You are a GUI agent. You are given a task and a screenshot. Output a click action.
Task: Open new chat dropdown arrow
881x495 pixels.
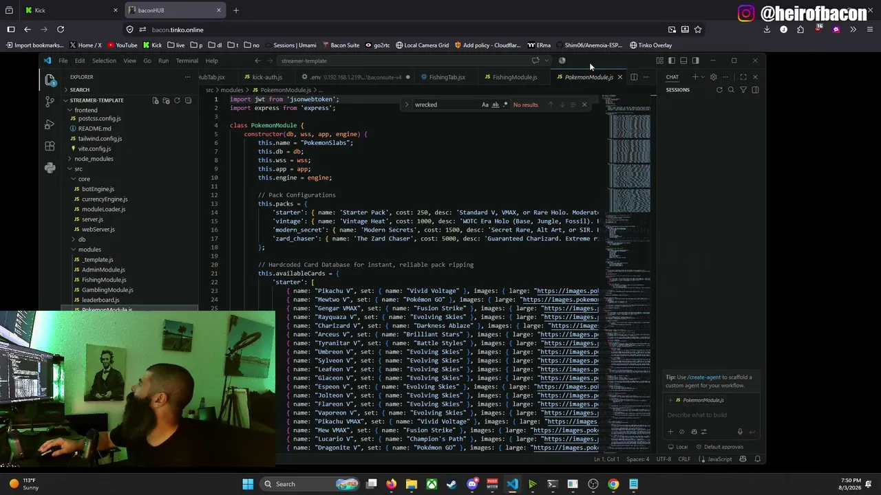702,77
